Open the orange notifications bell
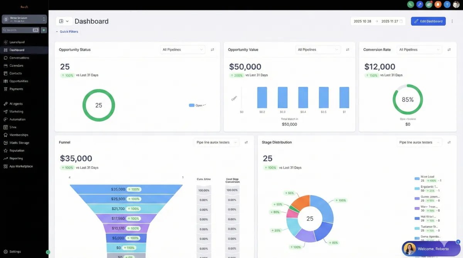This screenshot has height=258, width=463. (x=438, y=5)
